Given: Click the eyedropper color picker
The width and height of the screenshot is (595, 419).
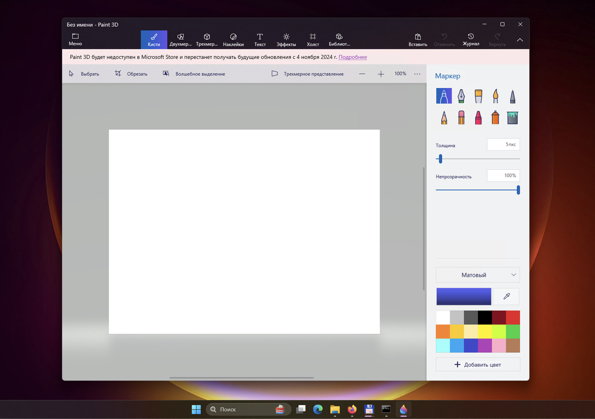Looking at the screenshot, I should click(506, 296).
